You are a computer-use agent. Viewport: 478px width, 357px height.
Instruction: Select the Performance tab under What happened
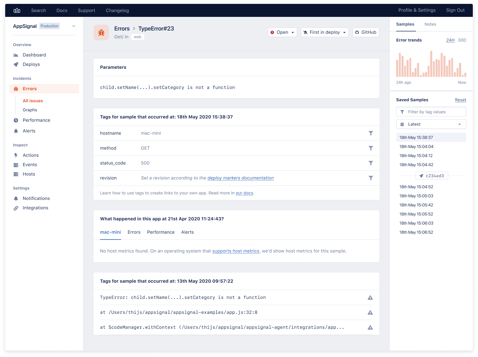click(161, 232)
